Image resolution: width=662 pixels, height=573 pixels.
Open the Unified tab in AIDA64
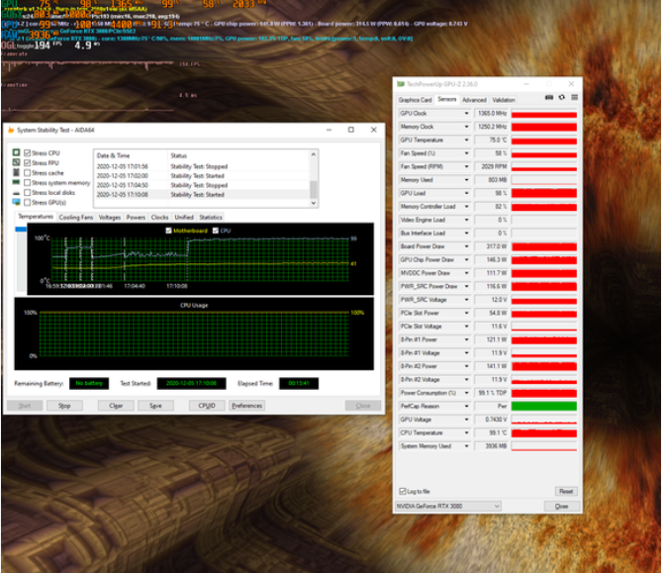point(184,218)
